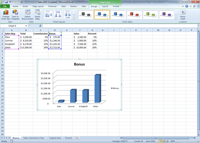Screen dimensions: 200x143
Task: Open the Layout ribbon tab
Action: click(x=105, y=6)
